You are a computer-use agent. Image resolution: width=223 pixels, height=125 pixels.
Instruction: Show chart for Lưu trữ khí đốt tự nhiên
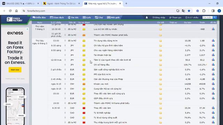pos(213,29)
